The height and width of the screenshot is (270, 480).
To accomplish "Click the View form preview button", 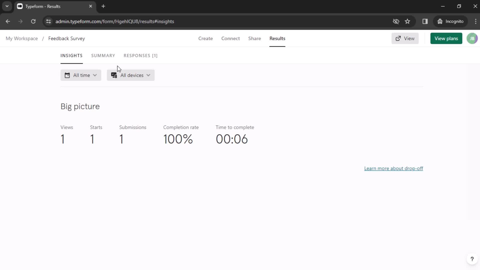I will pos(405,38).
